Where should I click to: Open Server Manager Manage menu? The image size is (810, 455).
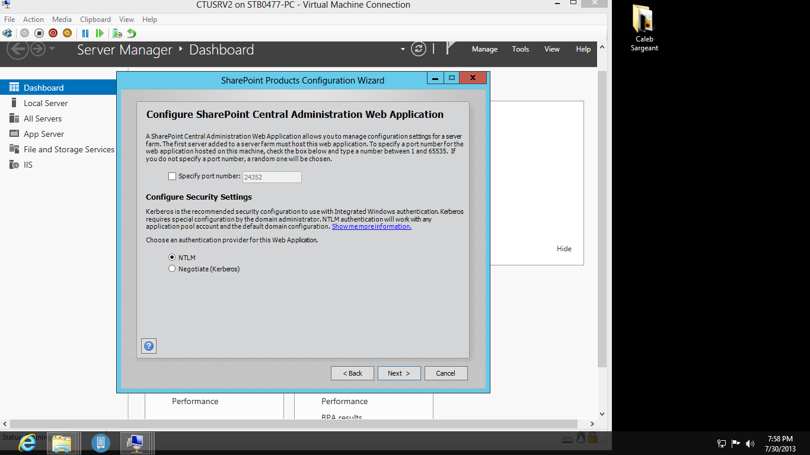point(484,49)
